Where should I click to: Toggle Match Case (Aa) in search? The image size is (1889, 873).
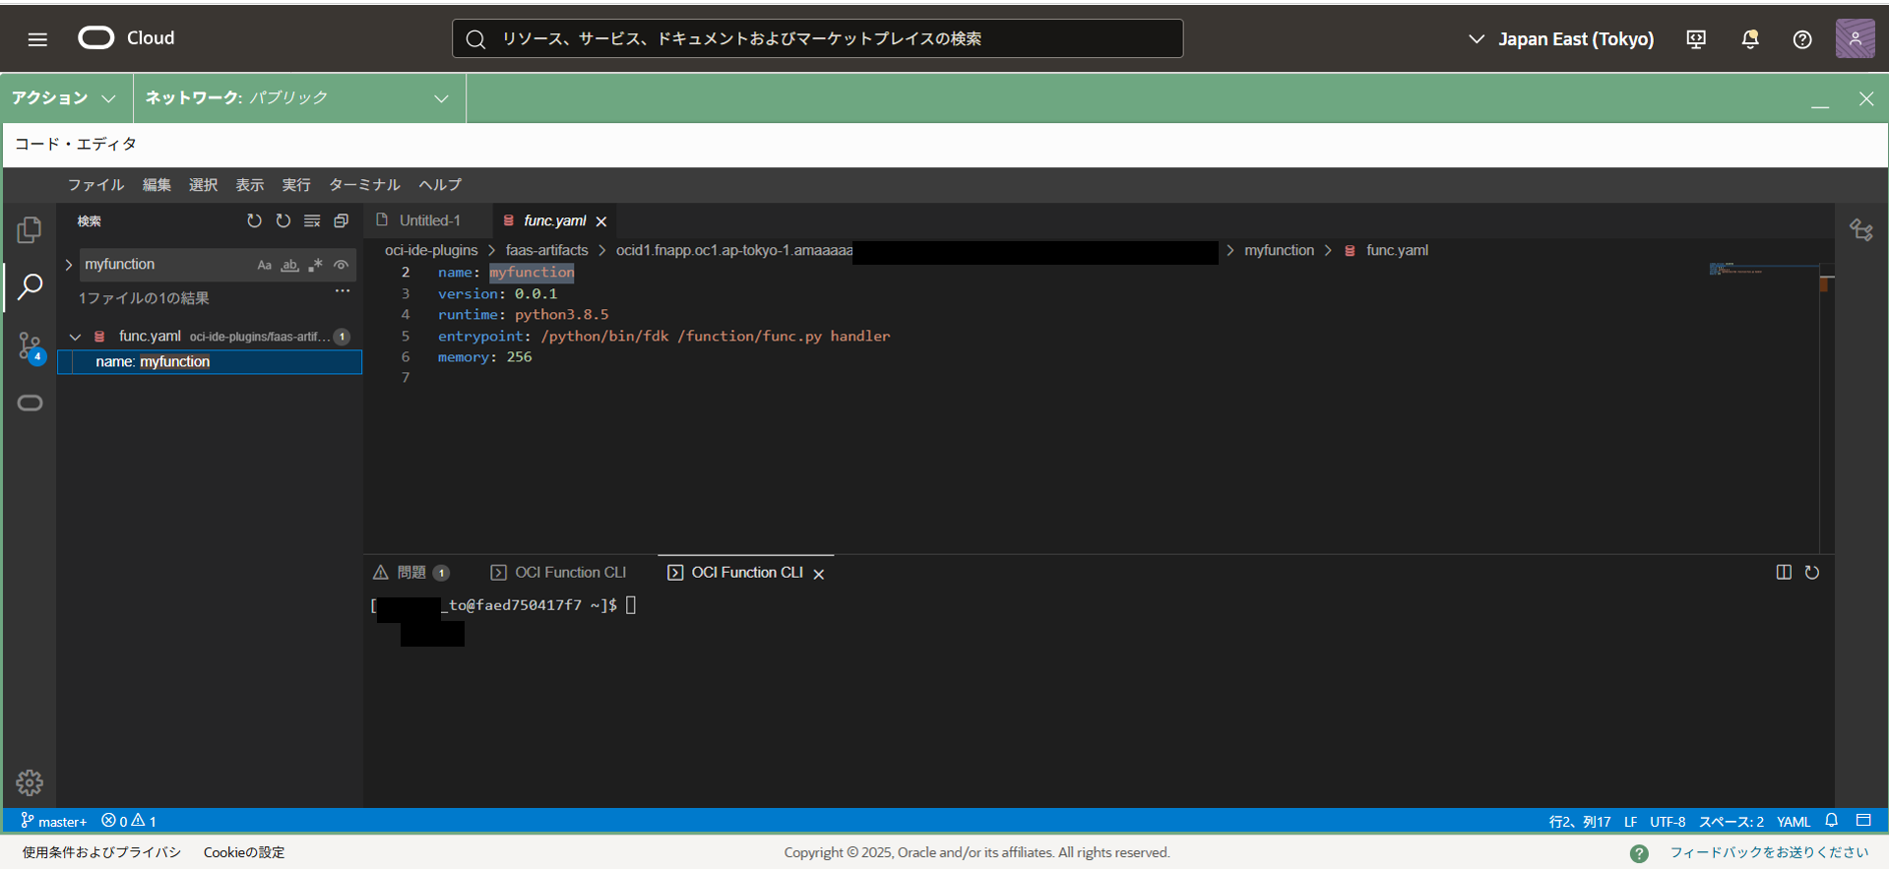pyautogui.click(x=264, y=266)
